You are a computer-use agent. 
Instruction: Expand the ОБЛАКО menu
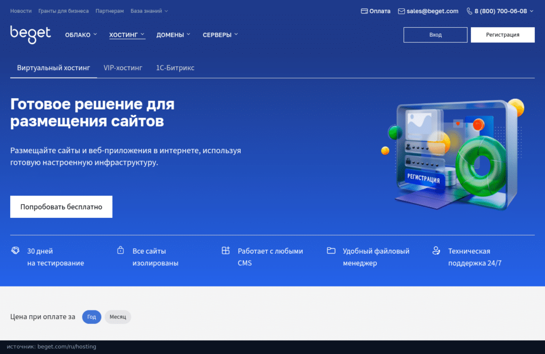[x=81, y=35]
